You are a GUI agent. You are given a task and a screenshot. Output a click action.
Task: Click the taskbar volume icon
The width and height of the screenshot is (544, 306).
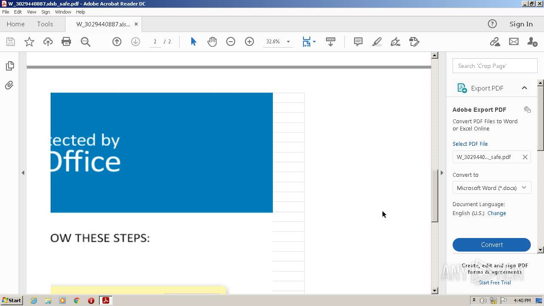(483, 300)
